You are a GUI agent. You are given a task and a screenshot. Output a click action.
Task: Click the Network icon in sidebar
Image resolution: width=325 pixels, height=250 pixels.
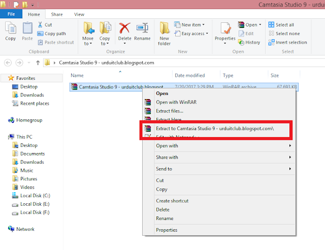pos(11,229)
